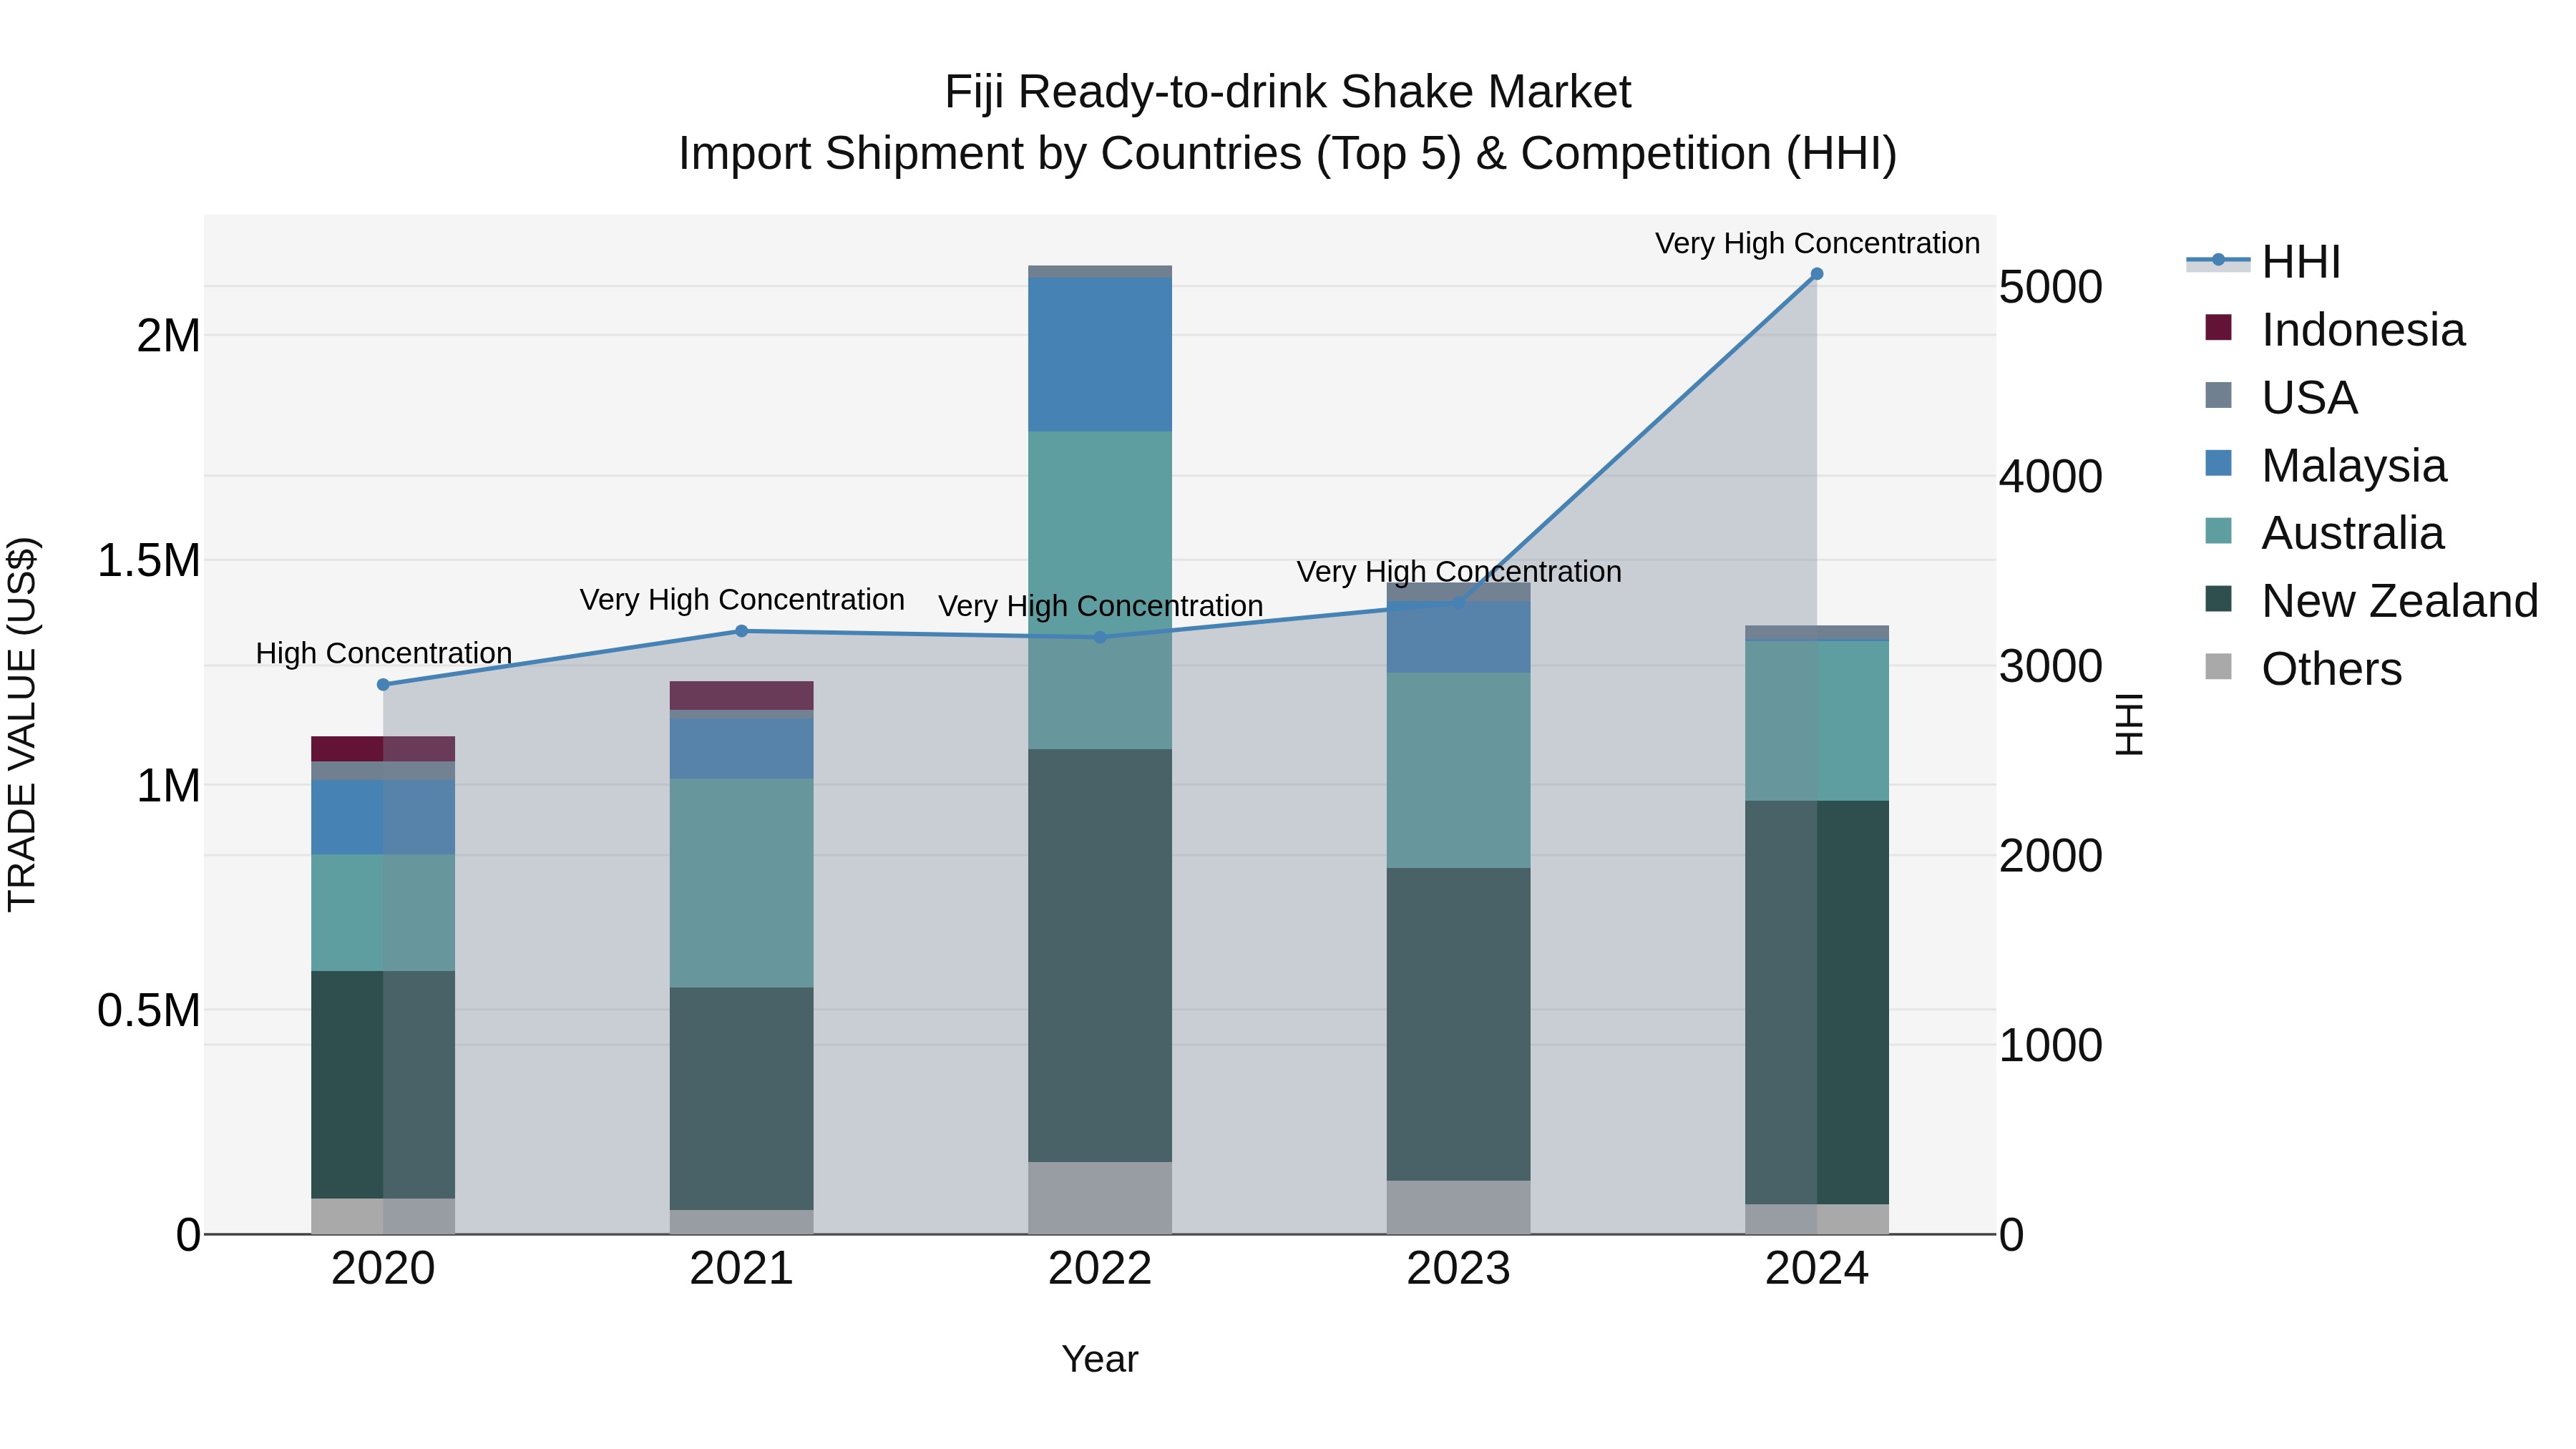Click the '1M' left axis tick label
The image size is (2576, 1449).
pyautogui.click(x=168, y=786)
